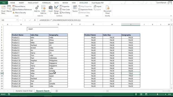Viewport: 173px width, 97px height.
Task: Open Expansion Packs
Action: click(x=85, y=10)
